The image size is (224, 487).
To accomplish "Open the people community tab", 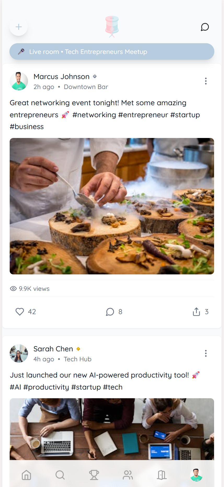I will coord(128,475).
